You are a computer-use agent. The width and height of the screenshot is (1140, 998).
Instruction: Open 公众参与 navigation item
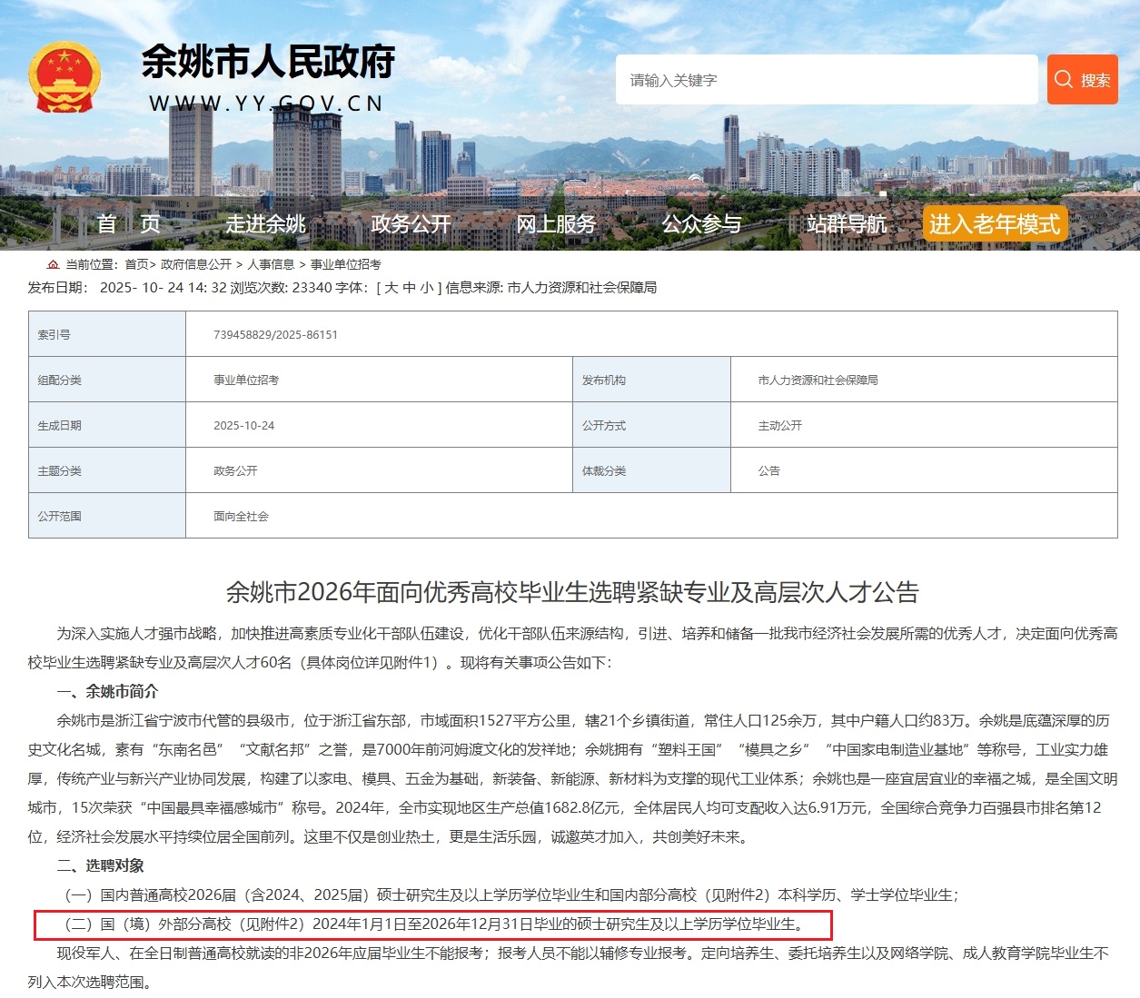(701, 223)
